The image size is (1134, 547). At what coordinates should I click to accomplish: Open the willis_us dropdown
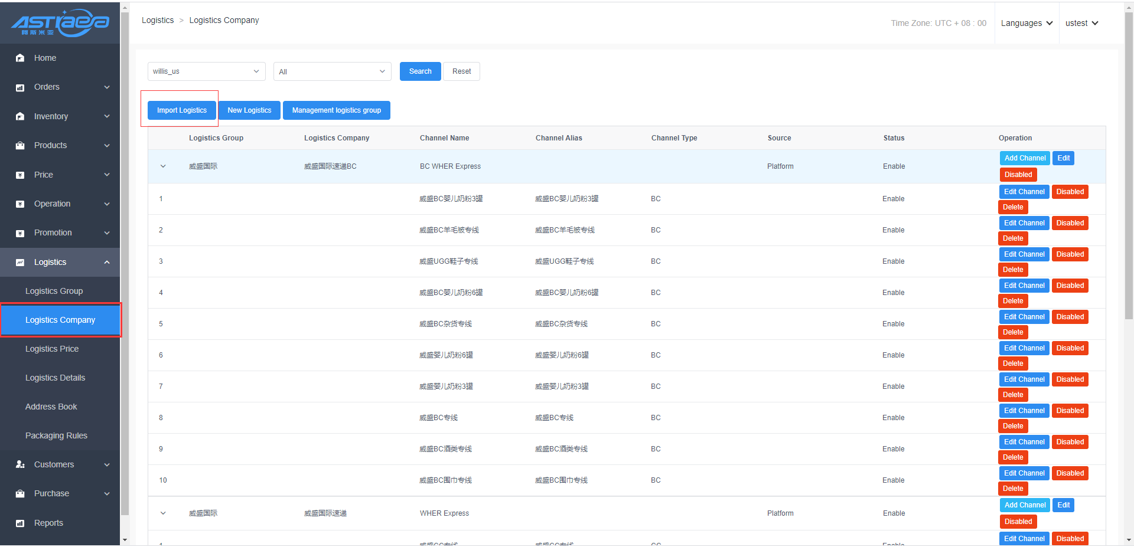206,71
